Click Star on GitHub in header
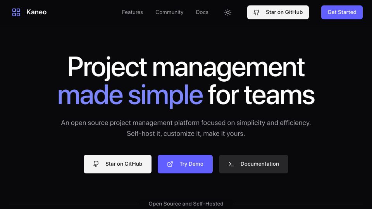Image resolution: width=372 pixels, height=209 pixels. click(278, 12)
